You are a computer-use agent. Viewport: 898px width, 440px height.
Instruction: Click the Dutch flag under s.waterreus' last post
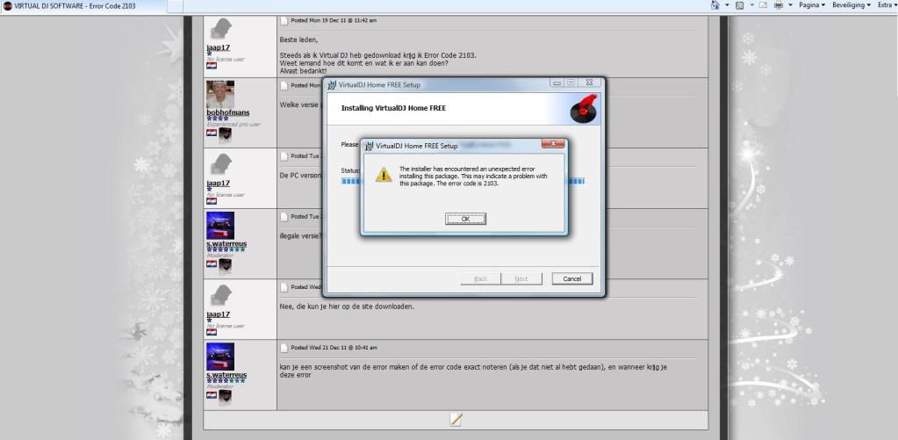pos(212,395)
